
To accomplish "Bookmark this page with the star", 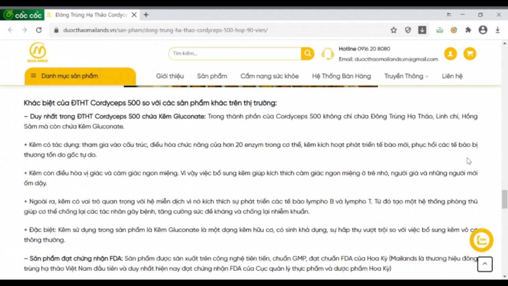I will [x=394, y=30].
